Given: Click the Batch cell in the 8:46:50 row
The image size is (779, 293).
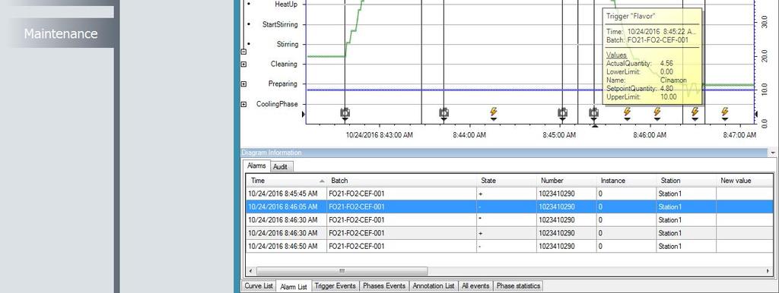Looking at the screenshot, I should click(x=402, y=246).
